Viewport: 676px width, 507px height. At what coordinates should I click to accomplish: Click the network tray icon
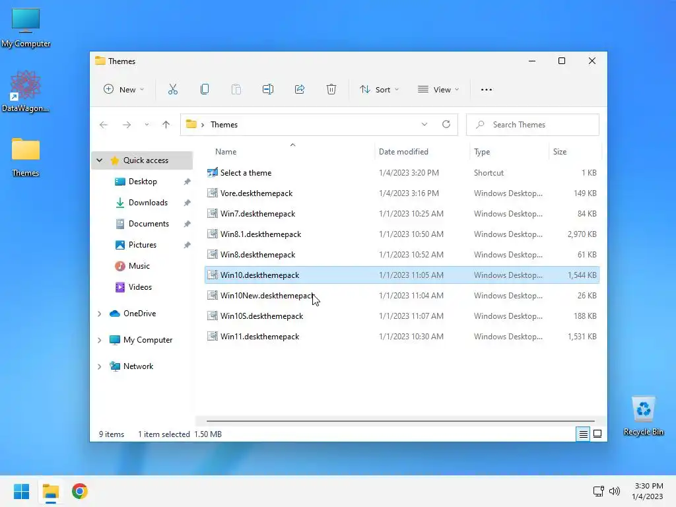[598, 491]
